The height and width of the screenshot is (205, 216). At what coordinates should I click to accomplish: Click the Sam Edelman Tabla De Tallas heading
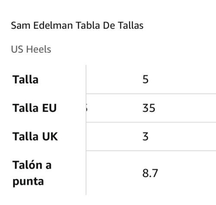pyautogui.click(x=77, y=25)
